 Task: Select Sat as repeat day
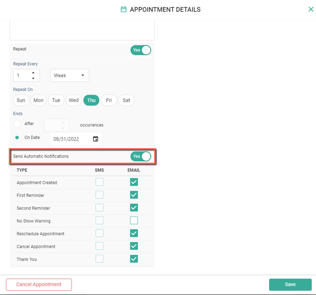tap(126, 100)
